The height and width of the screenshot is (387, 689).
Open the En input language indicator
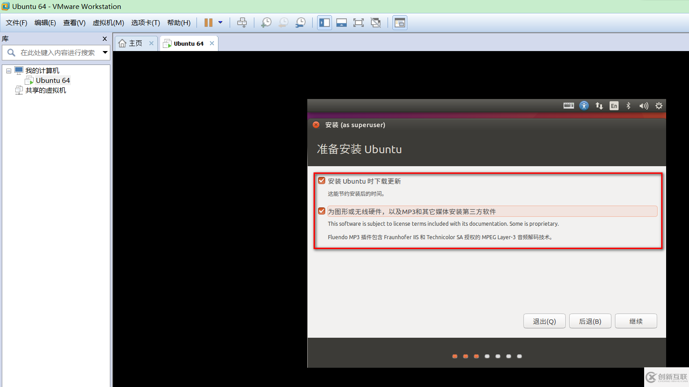pos(614,106)
